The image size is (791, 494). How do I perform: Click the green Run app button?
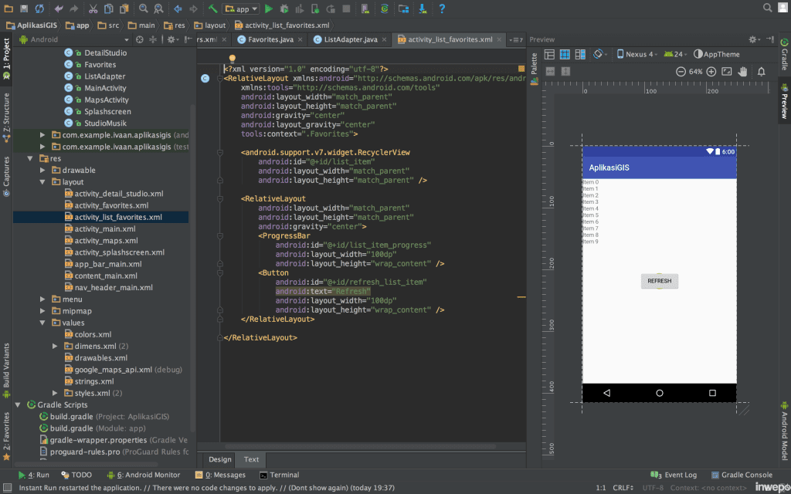pyautogui.click(x=269, y=9)
